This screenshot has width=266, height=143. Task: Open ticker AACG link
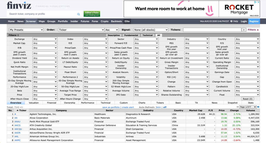(17, 125)
